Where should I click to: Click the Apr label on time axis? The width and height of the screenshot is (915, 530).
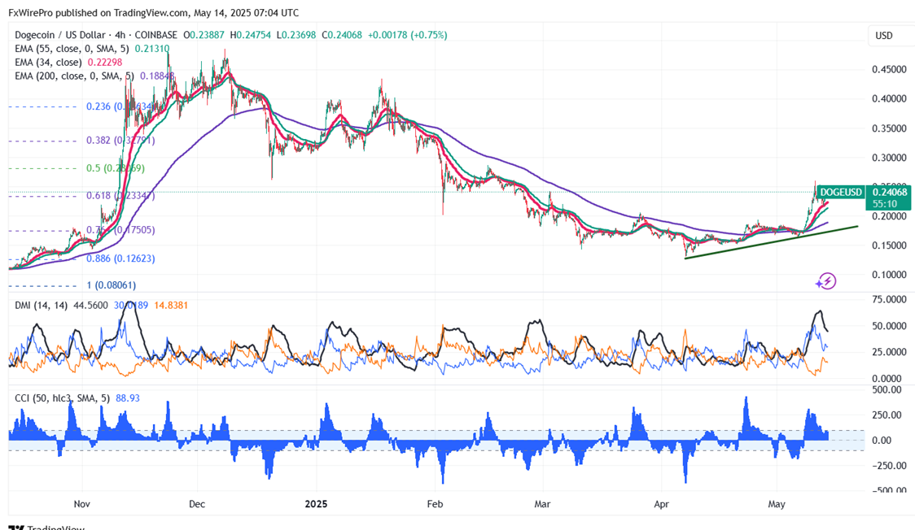pos(661,504)
